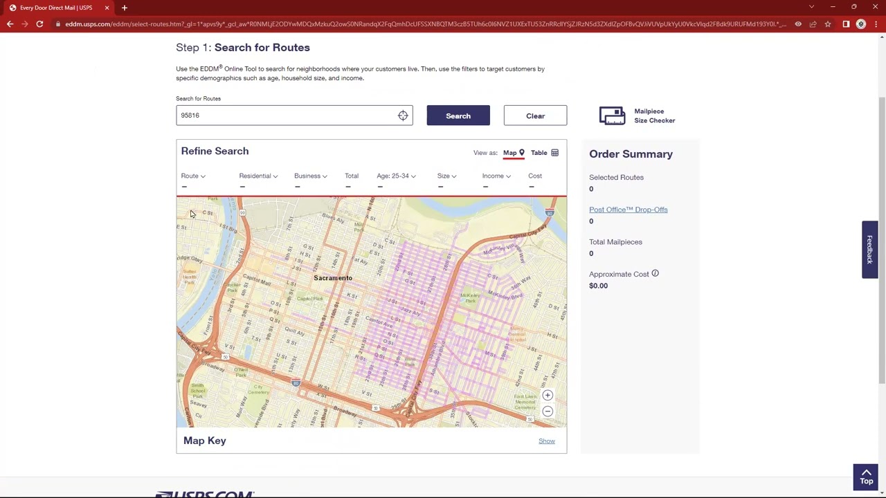Click the $0.00 approximate cost value
Screen dimensions: 886x498
598,286
